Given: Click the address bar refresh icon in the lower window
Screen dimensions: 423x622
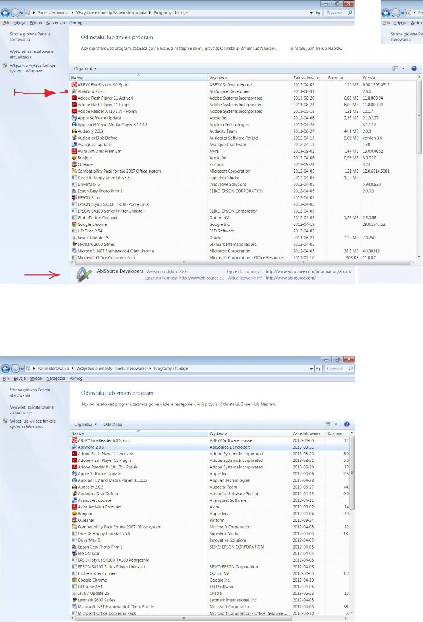Looking at the screenshot, I should pyautogui.click(x=318, y=369).
